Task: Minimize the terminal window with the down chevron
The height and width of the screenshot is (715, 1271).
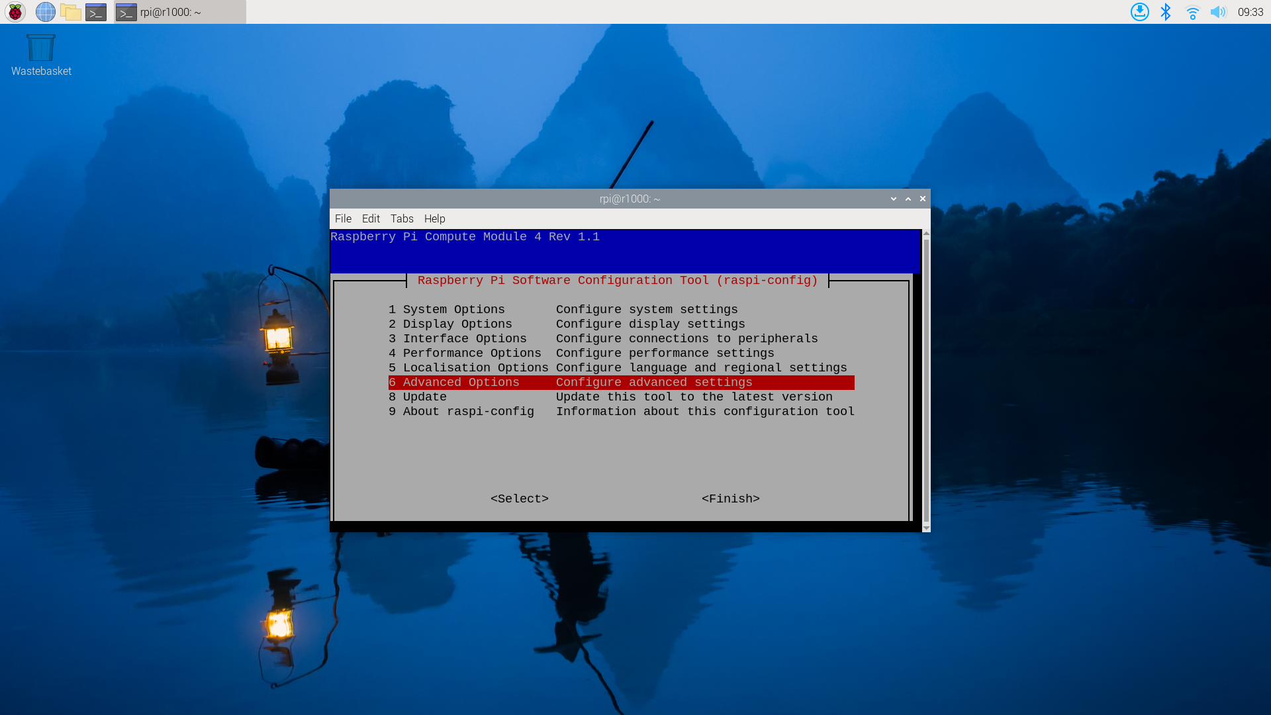Action: tap(894, 199)
